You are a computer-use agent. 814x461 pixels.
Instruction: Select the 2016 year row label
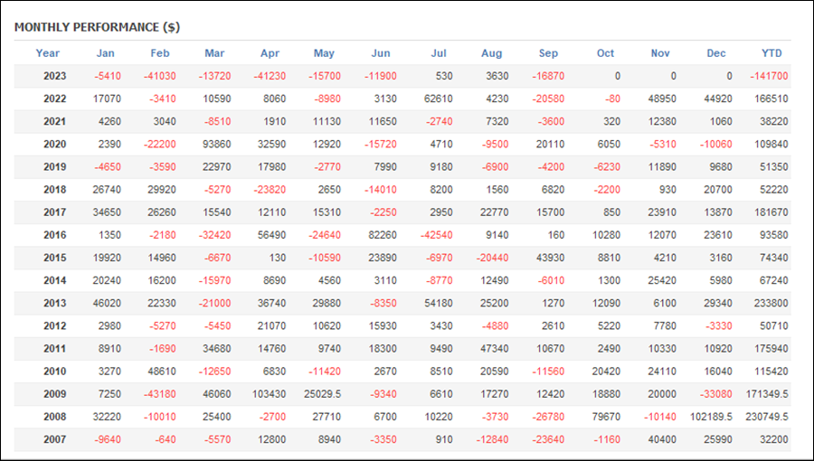(54, 235)
